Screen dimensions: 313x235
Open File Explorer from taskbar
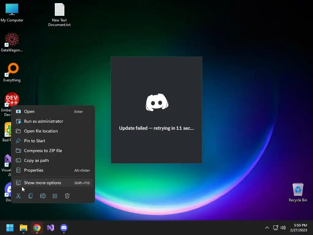coord(23,228)
